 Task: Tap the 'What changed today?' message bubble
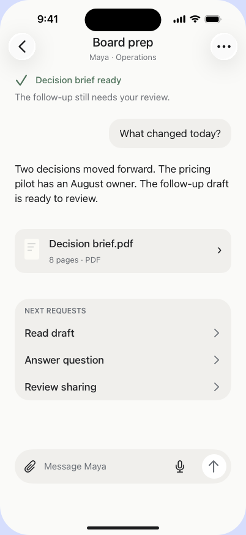tap(170, 133)
